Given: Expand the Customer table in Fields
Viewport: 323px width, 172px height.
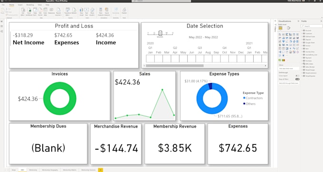Looking at the screenshot, I should coord(302,34).
